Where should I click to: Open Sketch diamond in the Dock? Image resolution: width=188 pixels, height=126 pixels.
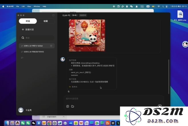click(x=44, y=123)
